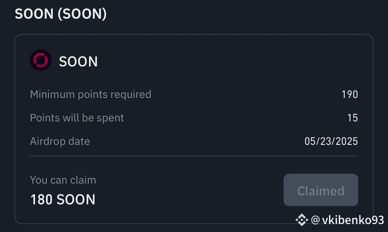The width and height of the screenshot is (388, 232).
Task: Open the @vkibenko93 username watermark
Action: click(x=347, y=220)
